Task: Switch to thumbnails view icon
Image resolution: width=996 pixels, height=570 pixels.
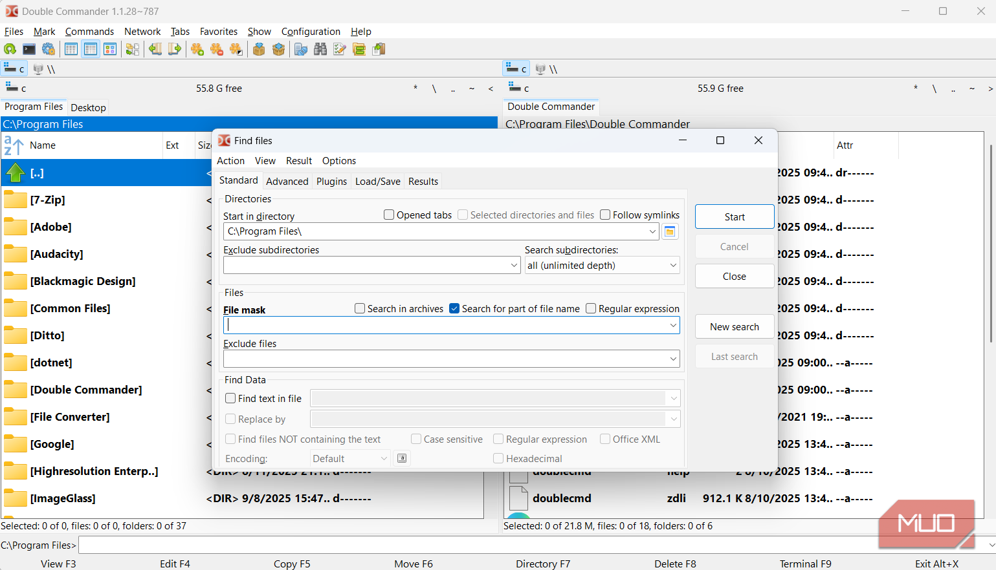Action: click(110, 49)
